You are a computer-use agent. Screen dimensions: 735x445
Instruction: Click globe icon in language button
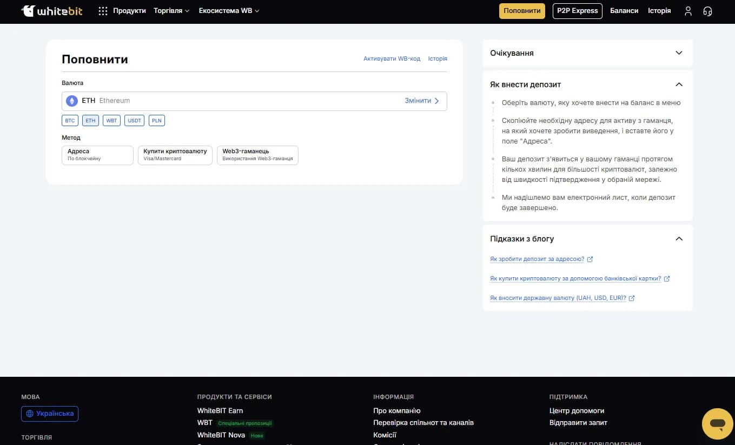(x=30, y=414)
